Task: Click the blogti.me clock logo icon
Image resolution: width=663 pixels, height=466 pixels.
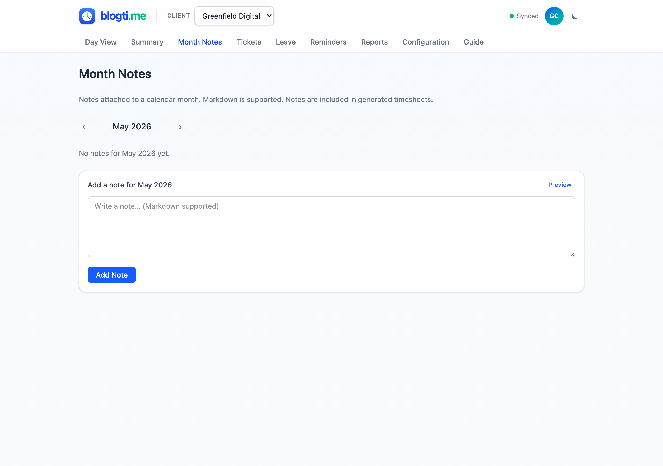Action: point(87,16)
